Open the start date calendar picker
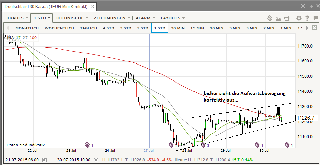The image size is (320, 165). tap(45, 160)
